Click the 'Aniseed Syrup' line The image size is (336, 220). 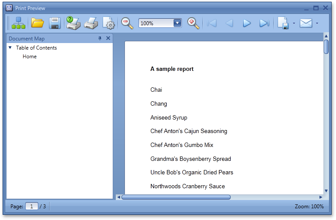pos(169,118)
